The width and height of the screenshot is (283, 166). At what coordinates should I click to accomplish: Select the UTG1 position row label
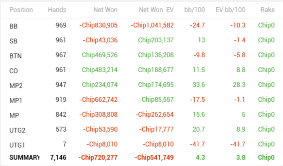pyautogui.click(x=18, y=144)
